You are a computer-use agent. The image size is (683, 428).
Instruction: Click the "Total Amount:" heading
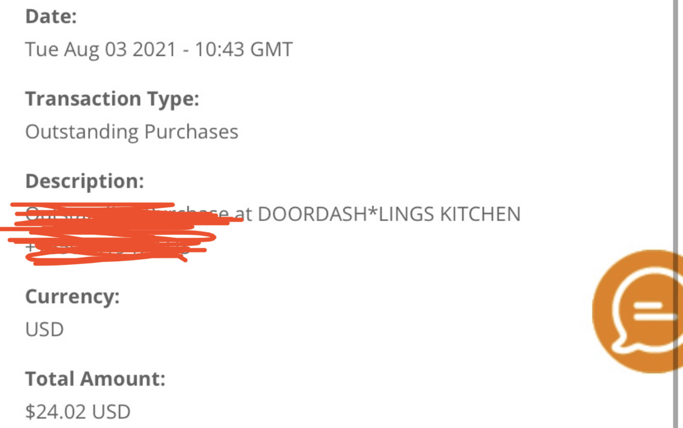click(x=95, y=379)
